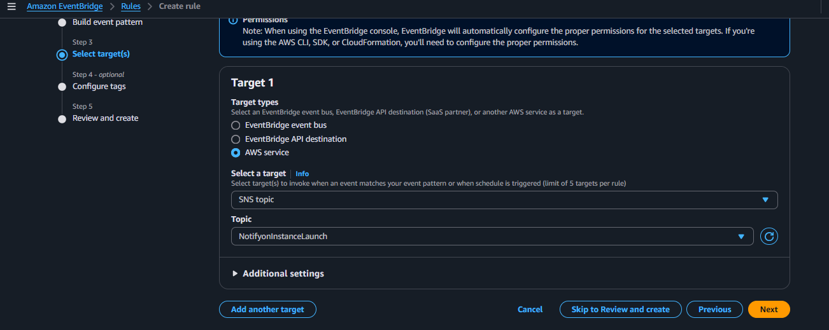Screen dimensions: 829x330
Task: Go back with the Previous button
Action: click(714, 310)
